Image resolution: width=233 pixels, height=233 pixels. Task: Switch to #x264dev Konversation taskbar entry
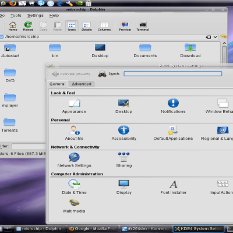click(x=146, y=229)
